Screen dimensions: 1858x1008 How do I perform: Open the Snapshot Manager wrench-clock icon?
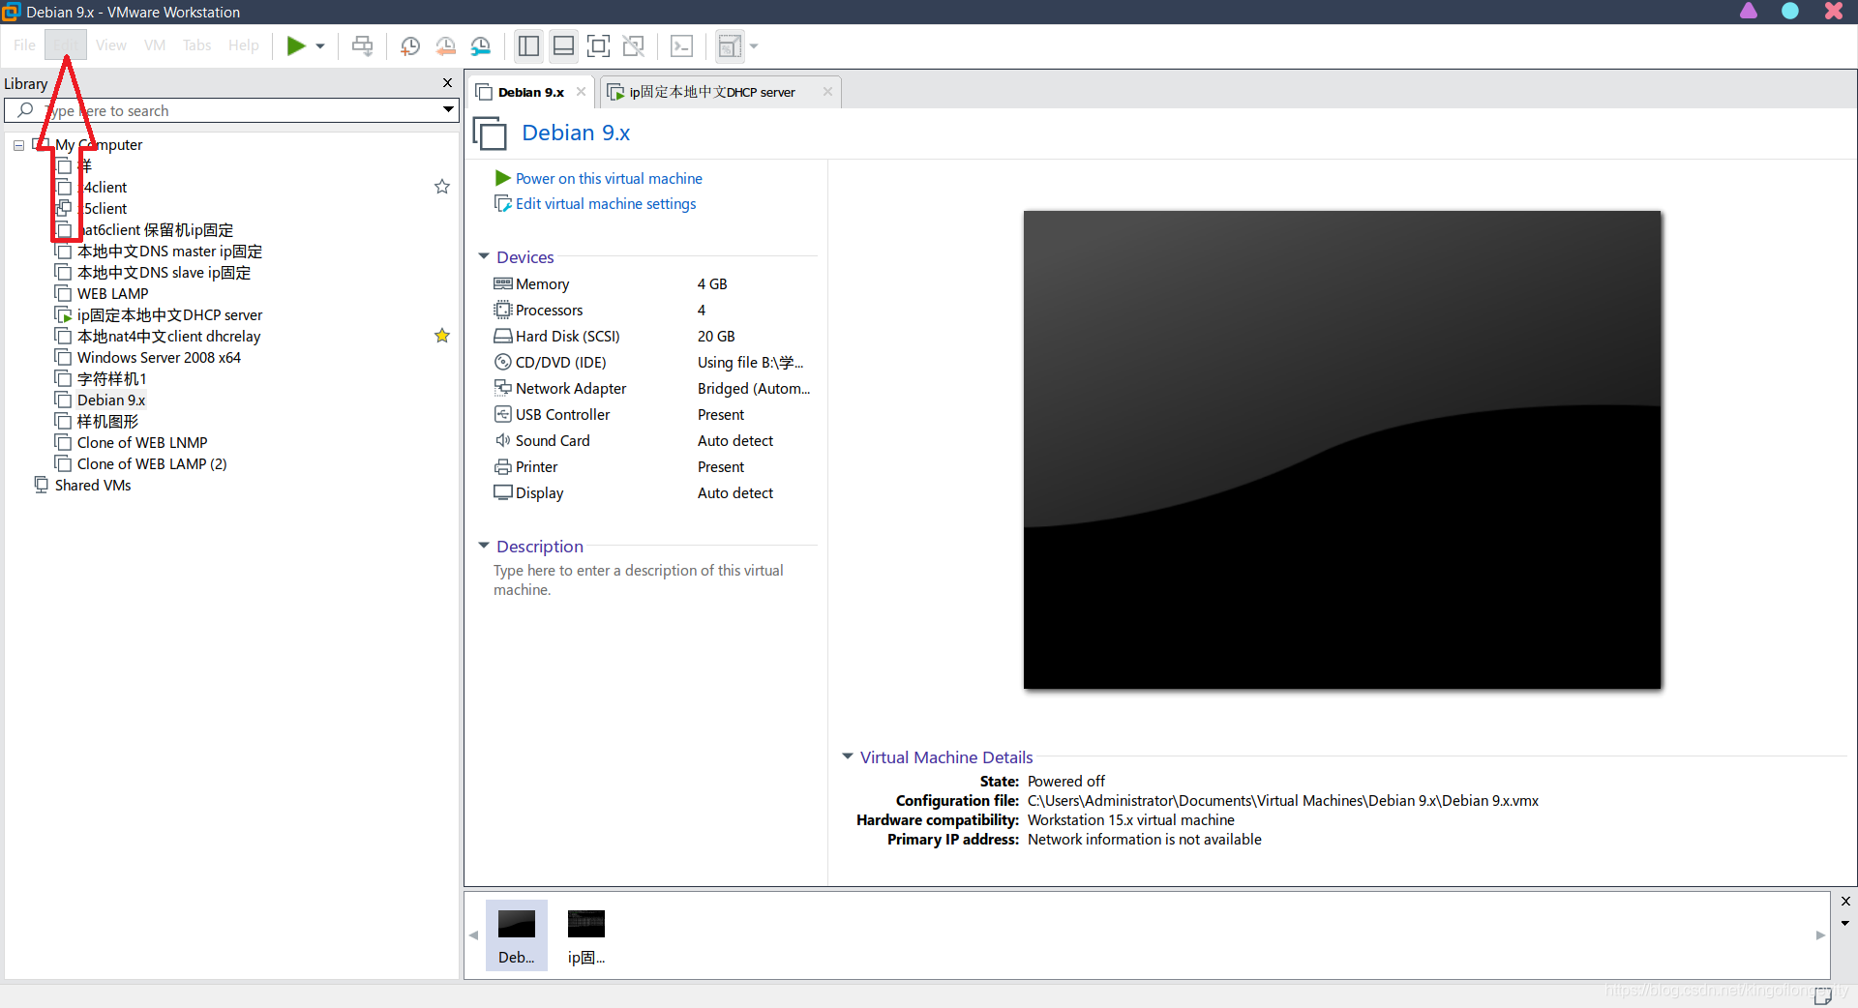point(481,45)
